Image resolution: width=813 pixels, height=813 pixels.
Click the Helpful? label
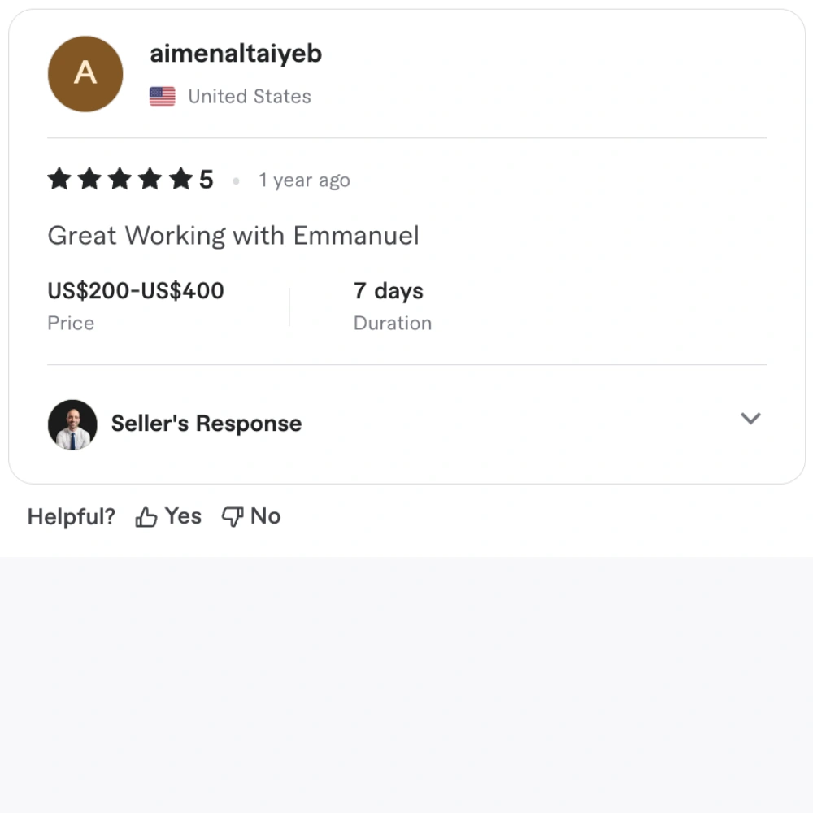(72, 517)
